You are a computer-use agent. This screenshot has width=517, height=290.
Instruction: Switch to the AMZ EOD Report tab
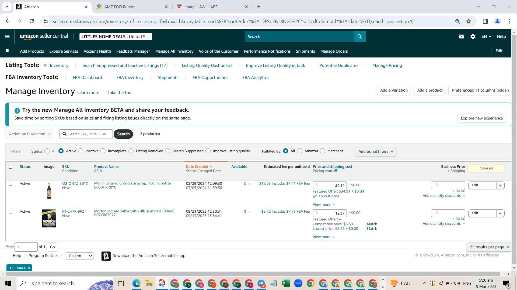[132, 7]
